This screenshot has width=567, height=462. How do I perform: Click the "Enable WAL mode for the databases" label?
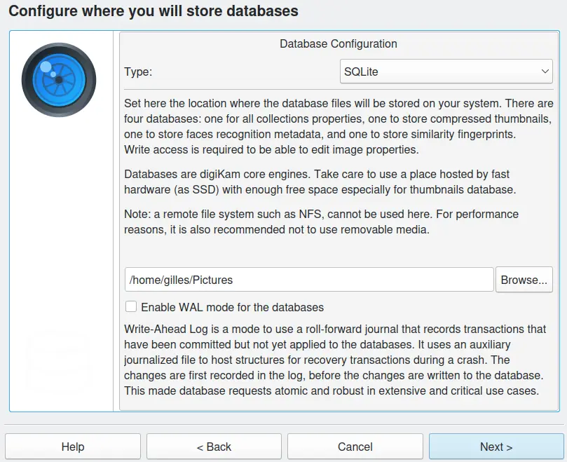pyautogui.click(x=232, y=307)
